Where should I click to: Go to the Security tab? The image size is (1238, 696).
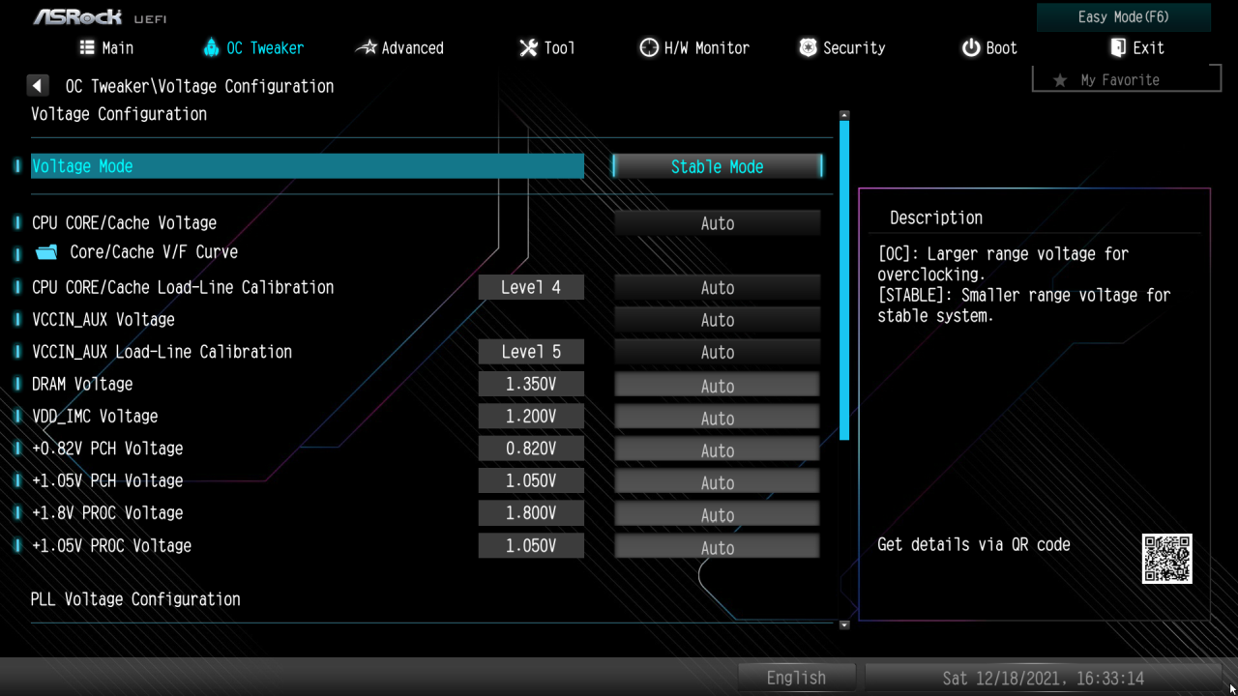coord(842,47)
